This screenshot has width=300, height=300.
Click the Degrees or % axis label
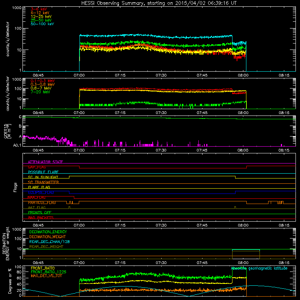pyautogui.click(x=10, y=281)
